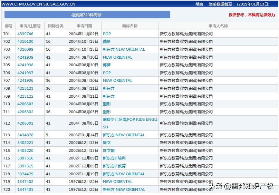Open registration number 4241939
279x195 pixels.
[x=25, y=57]
